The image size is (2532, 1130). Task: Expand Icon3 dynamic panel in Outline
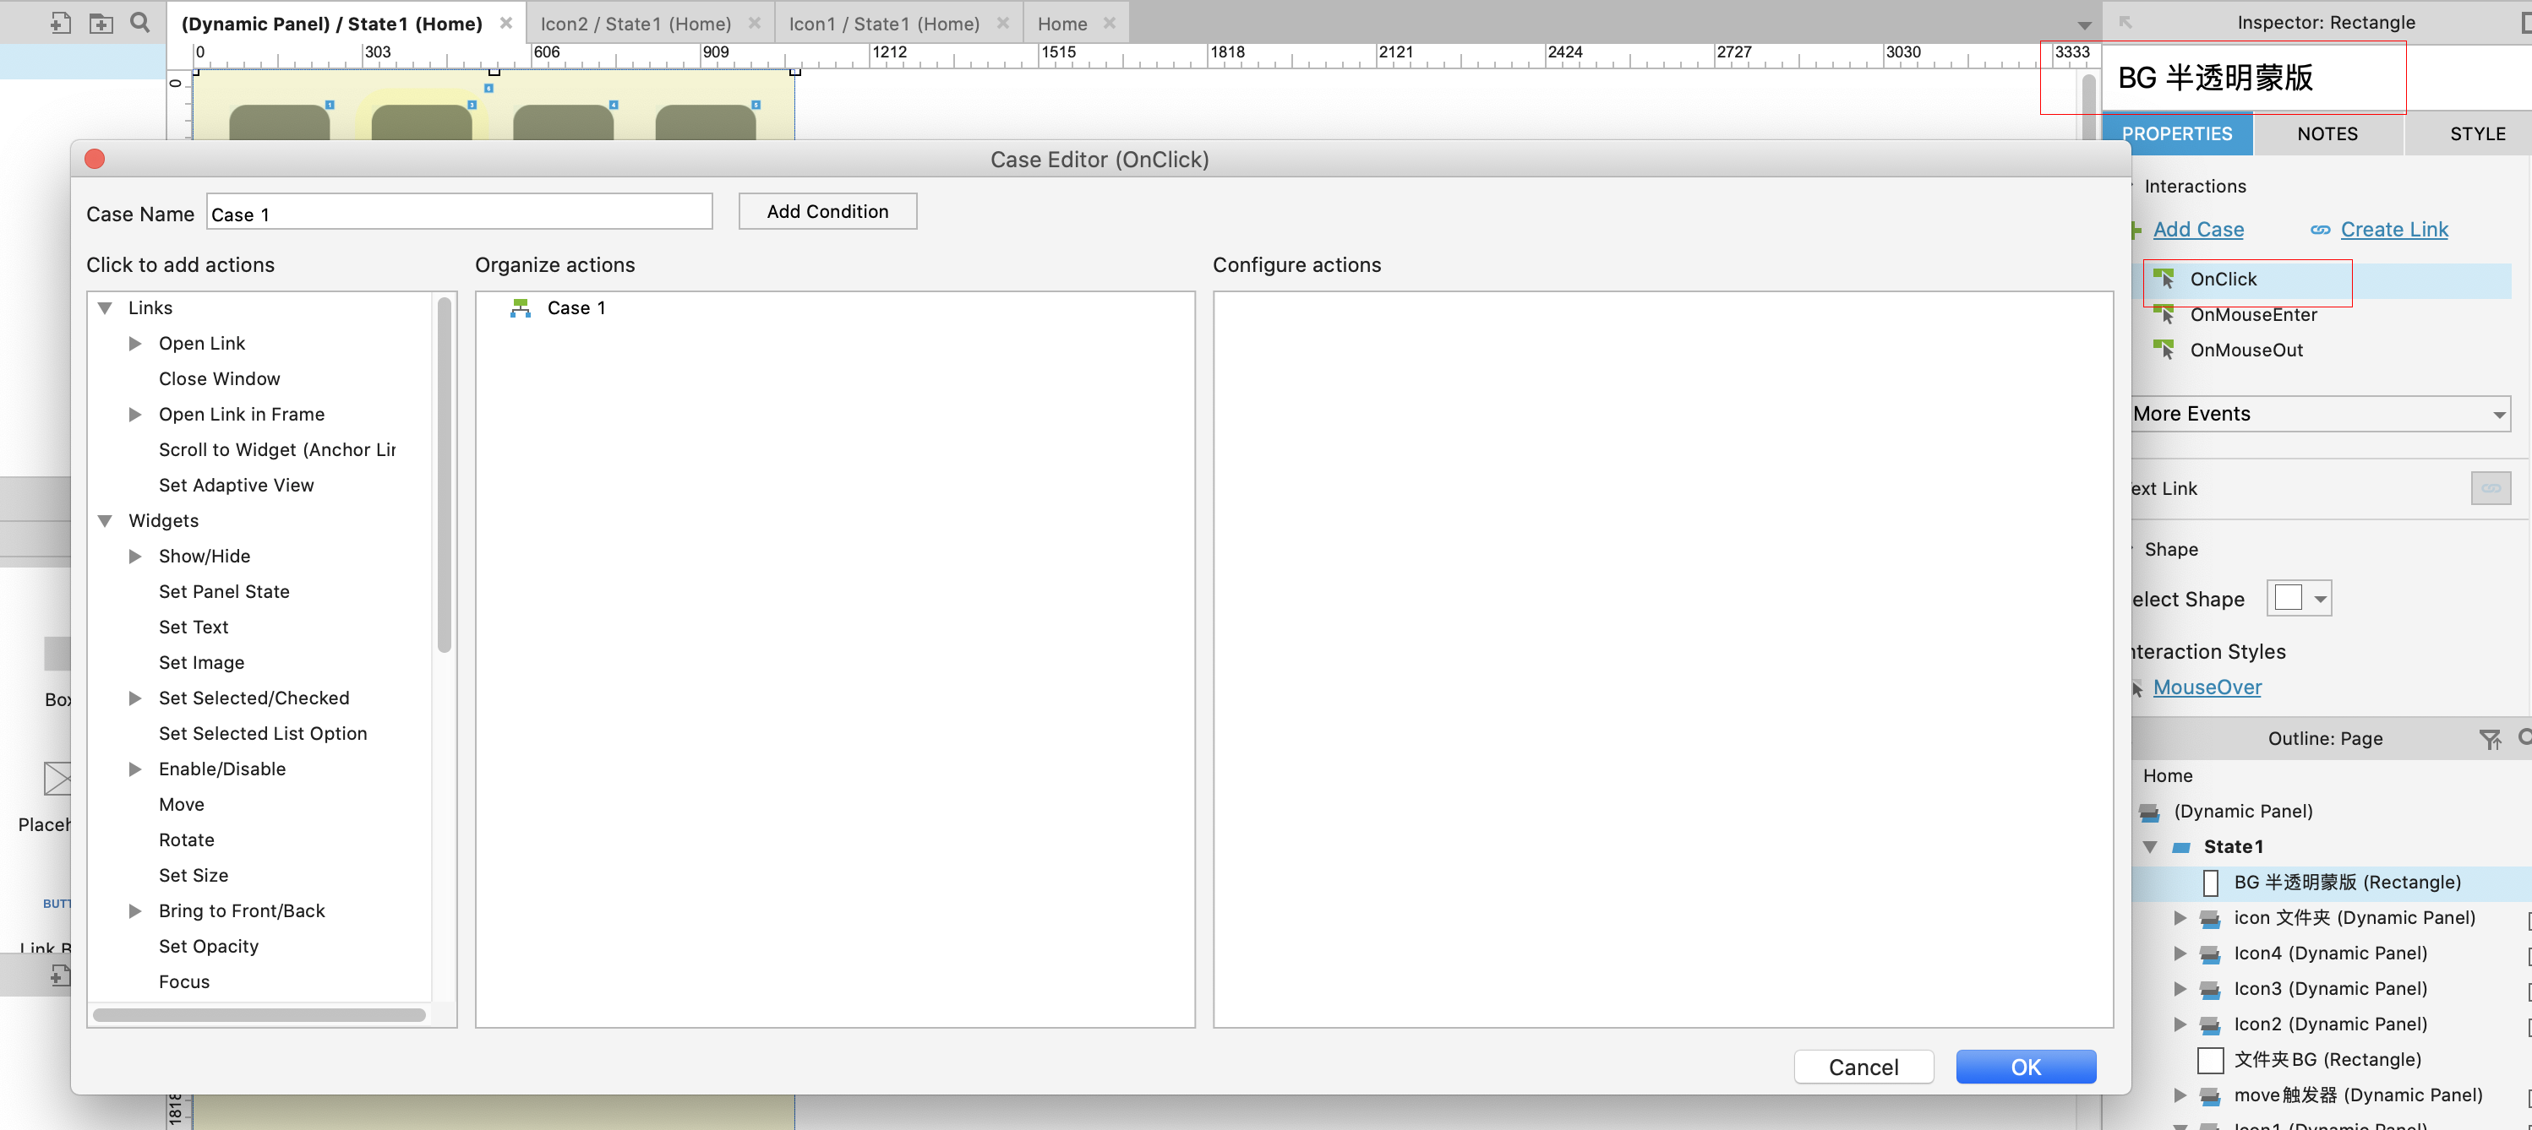[x=2180, y=988]
